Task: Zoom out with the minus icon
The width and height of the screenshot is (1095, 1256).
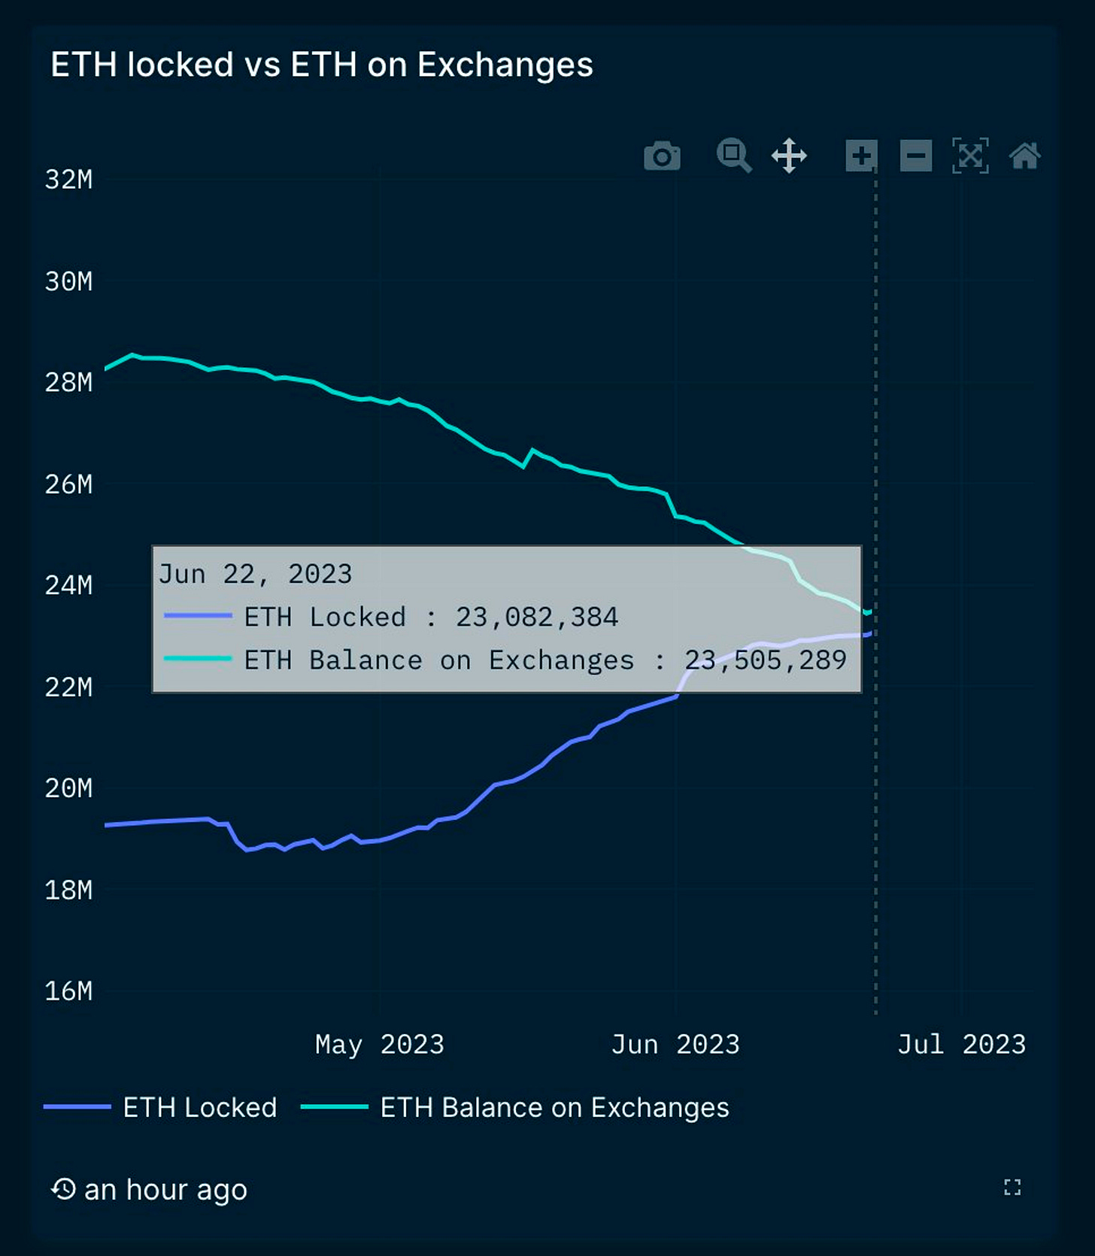Action: [x=916, y=156]
